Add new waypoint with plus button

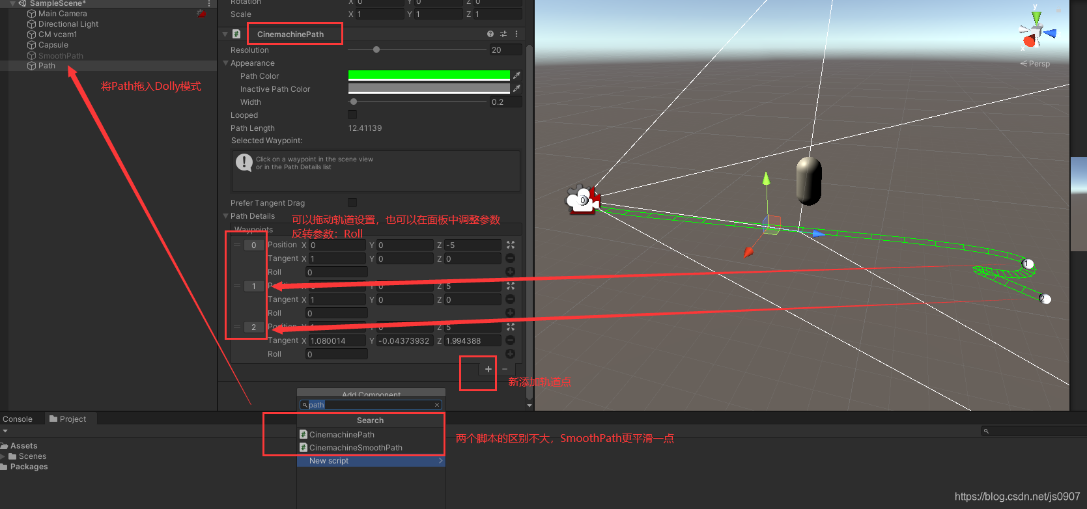click(488, 369)
